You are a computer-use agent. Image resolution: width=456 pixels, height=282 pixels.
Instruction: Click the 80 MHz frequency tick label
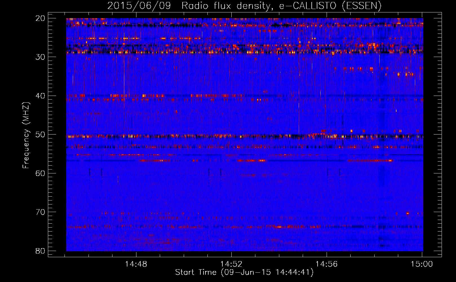pyautogui.click(x=40, y=251)
